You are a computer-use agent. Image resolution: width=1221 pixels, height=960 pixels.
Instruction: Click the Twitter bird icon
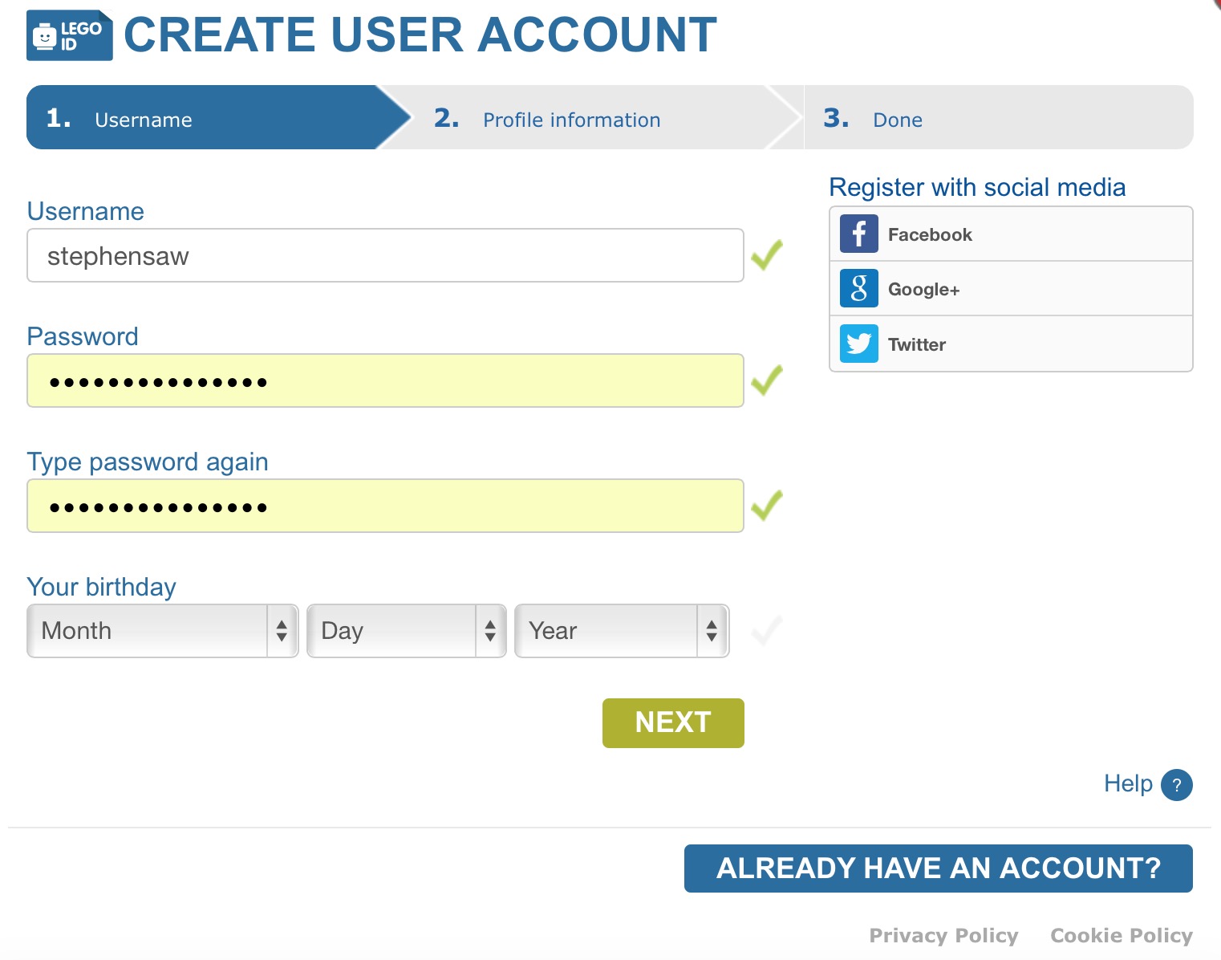(x=858, y=344)
